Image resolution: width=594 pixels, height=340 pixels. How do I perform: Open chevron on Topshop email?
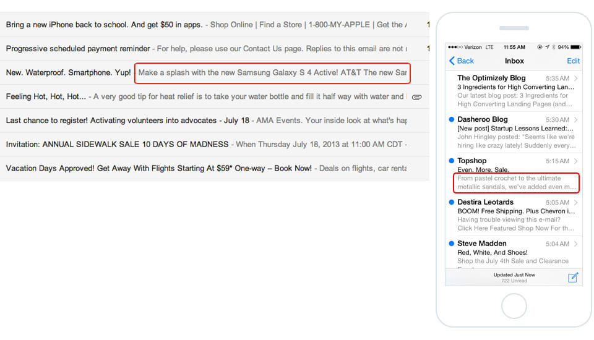576,161
